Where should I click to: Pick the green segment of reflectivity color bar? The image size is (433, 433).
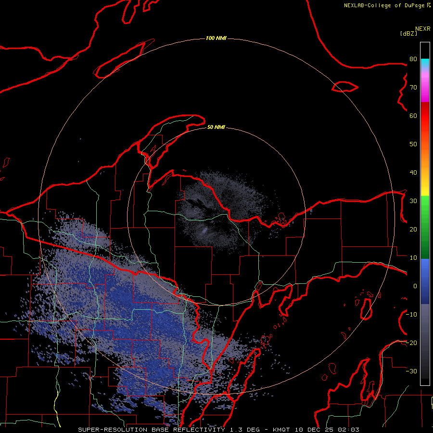pyautogui.click(x=425, y=227)
